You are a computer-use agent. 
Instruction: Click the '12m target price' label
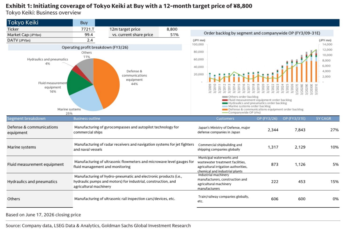[x=125, y=29]
